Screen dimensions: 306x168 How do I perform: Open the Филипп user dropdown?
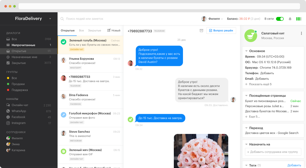click(x=222, y=19)
